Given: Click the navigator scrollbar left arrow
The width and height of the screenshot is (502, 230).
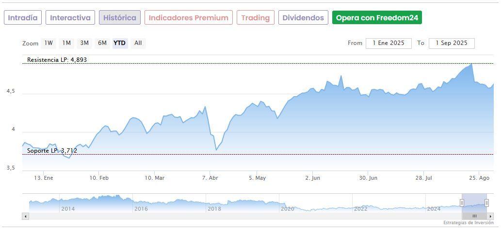Looking at the screenshot, I should 26,216.
